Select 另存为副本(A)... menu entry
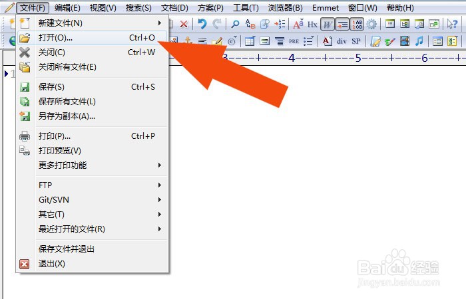Viewport: 466px width, 299px height. point(92,116)
